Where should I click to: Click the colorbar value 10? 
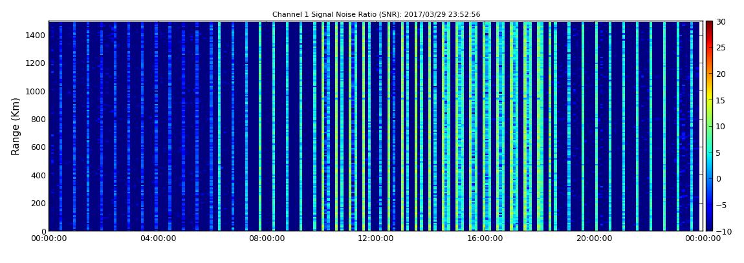(721, 126)
